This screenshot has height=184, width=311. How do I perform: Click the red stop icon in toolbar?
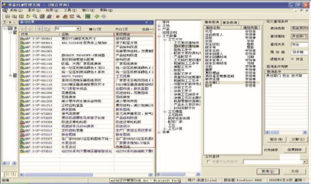[x=58, y=17]
